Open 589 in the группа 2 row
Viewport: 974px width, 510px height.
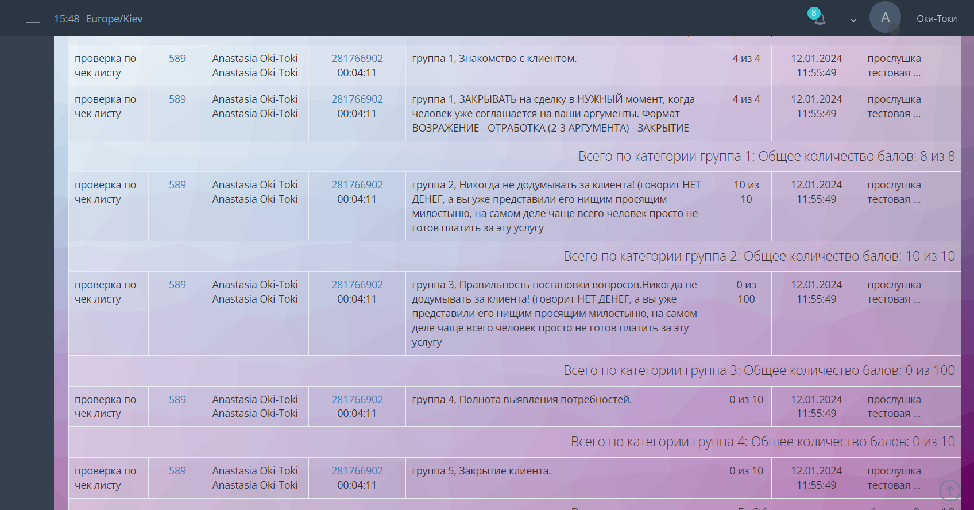point(177,185)
